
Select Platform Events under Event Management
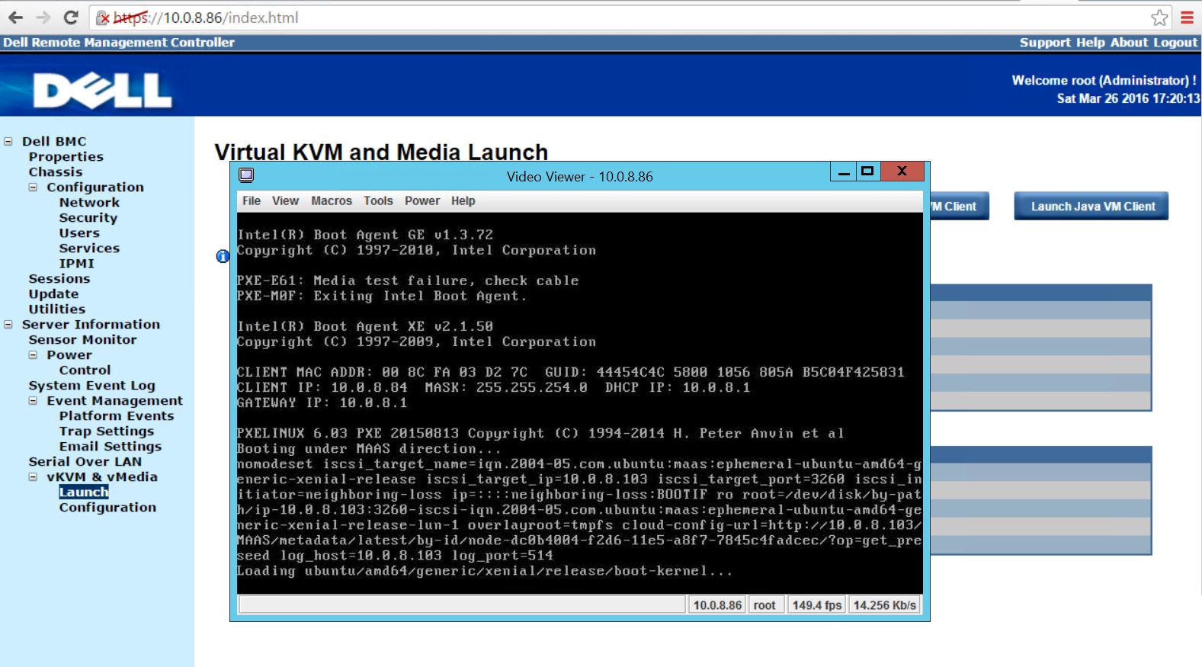117,415
